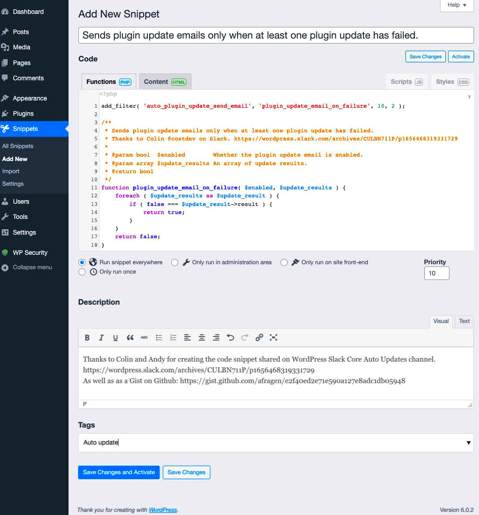Viewport: 479px width, 515px height.
Task: Expand the Help dropdown
Action: click(457, 5)
